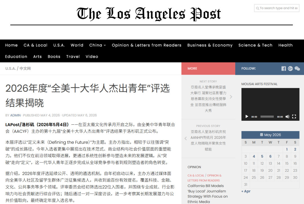Viewport: 304px width, 204px height.
Task: Select May 2 in the calendar
Action: 295,149
